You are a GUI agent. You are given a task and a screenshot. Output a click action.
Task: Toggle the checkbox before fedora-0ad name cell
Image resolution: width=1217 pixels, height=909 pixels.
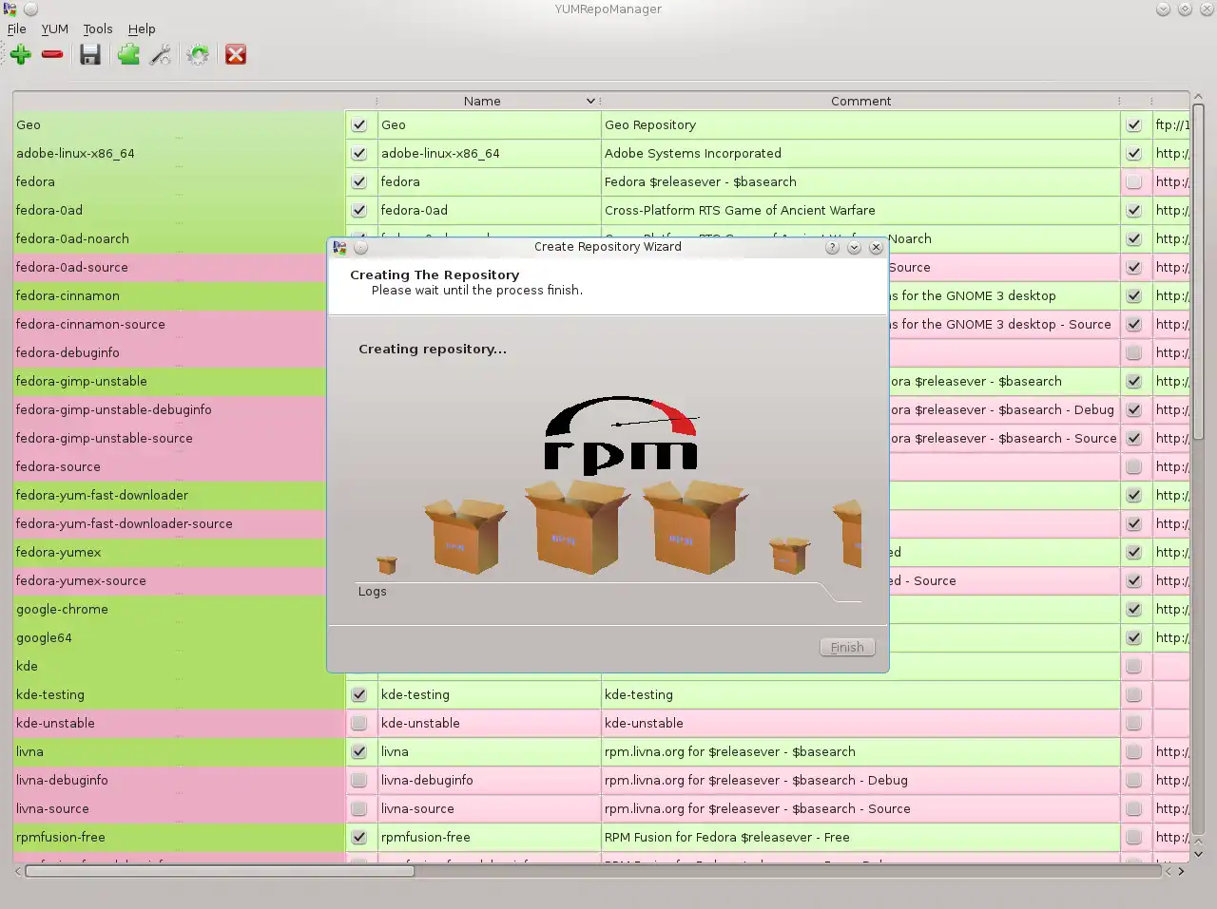coord(358,210)
